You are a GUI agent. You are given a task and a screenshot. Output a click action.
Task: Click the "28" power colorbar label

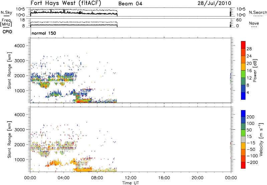[249, 49]
